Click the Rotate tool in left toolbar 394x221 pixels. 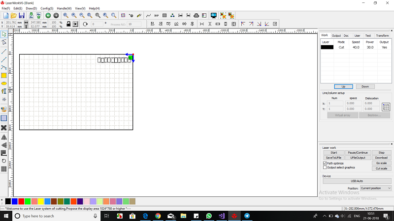coord(4,161)
